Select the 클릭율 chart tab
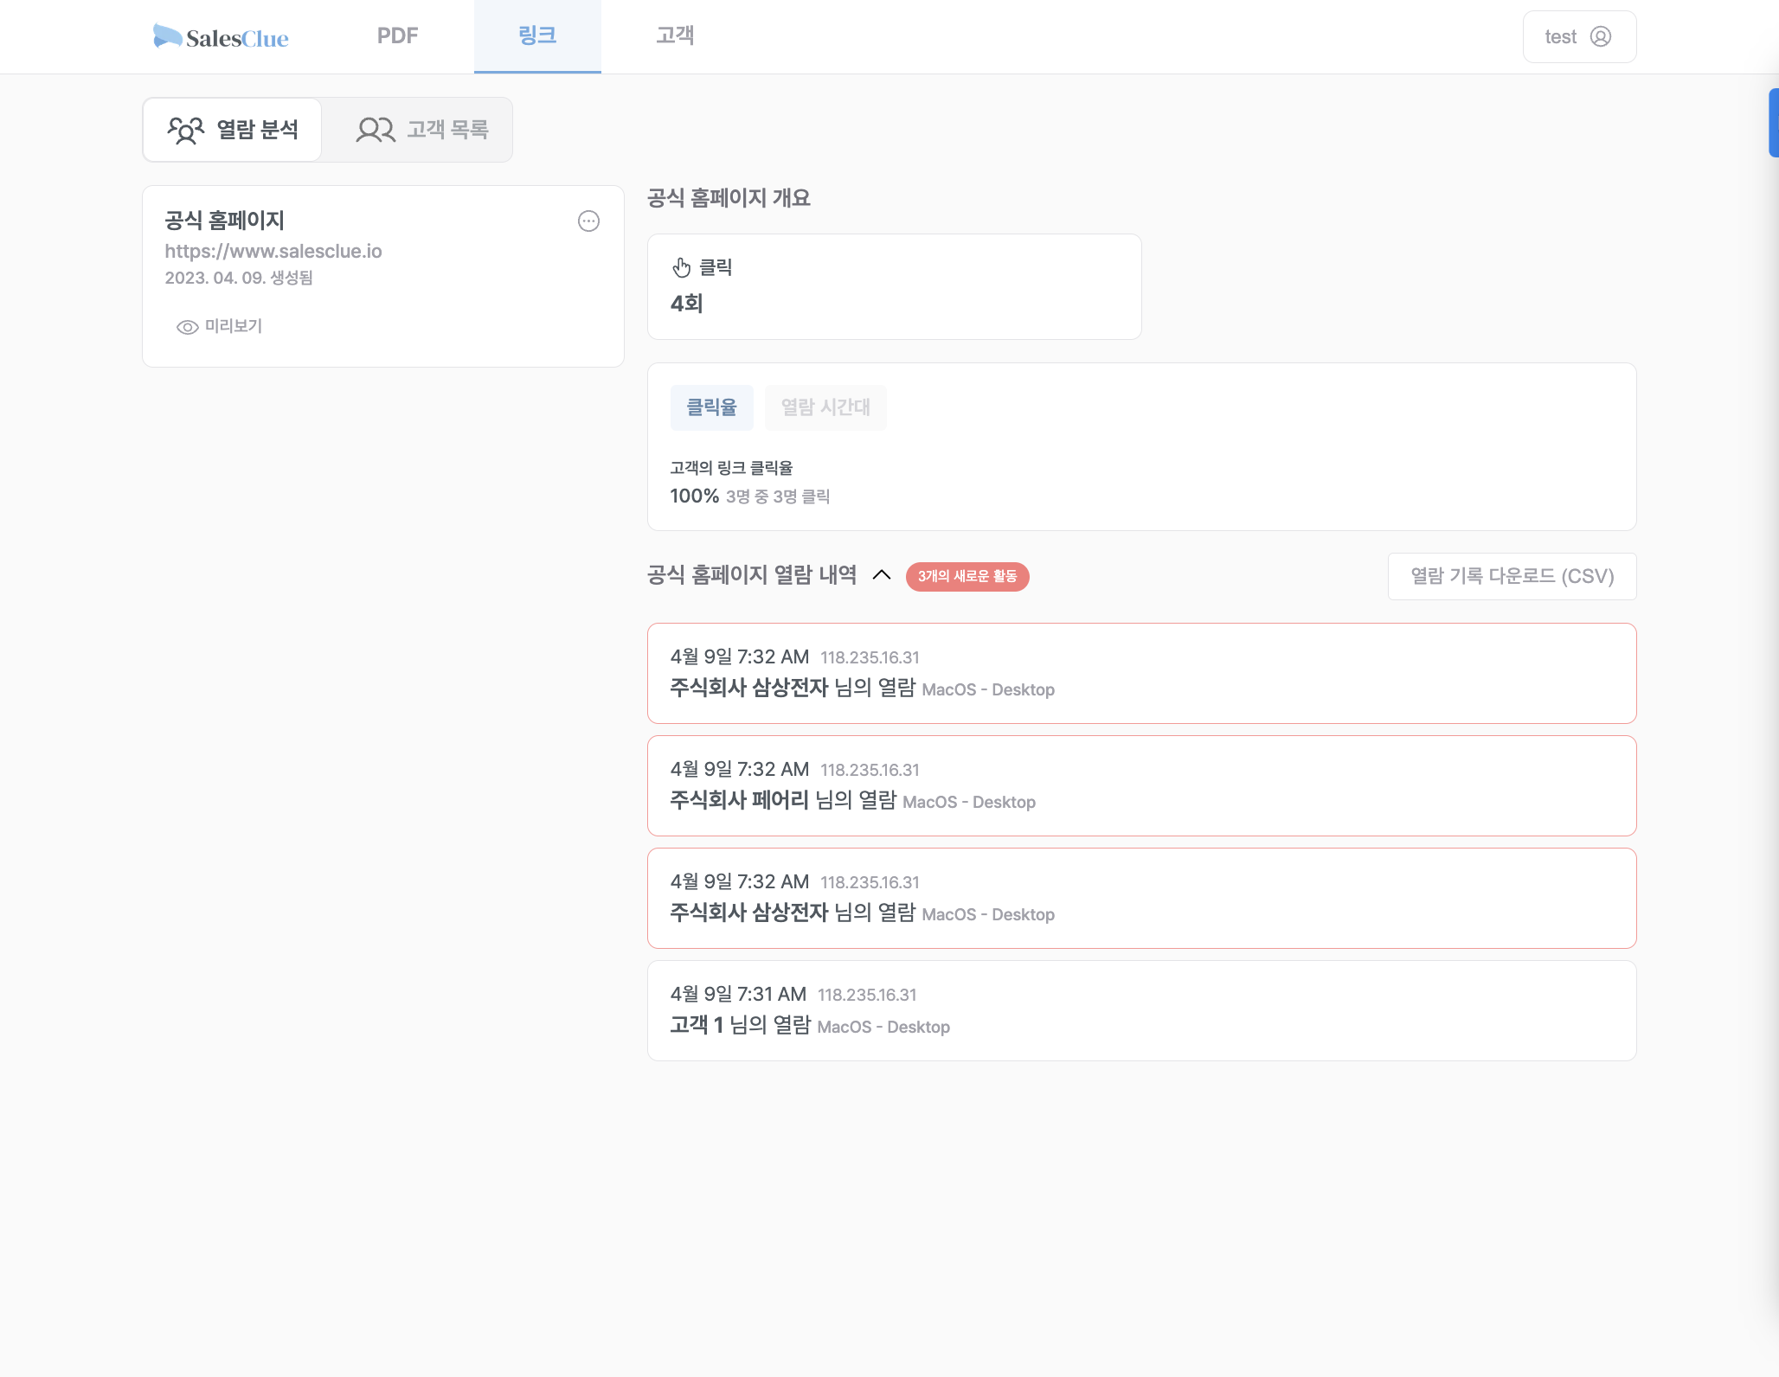Image resolution: width=1779 pixels, height=1377 pixels. 711,407
